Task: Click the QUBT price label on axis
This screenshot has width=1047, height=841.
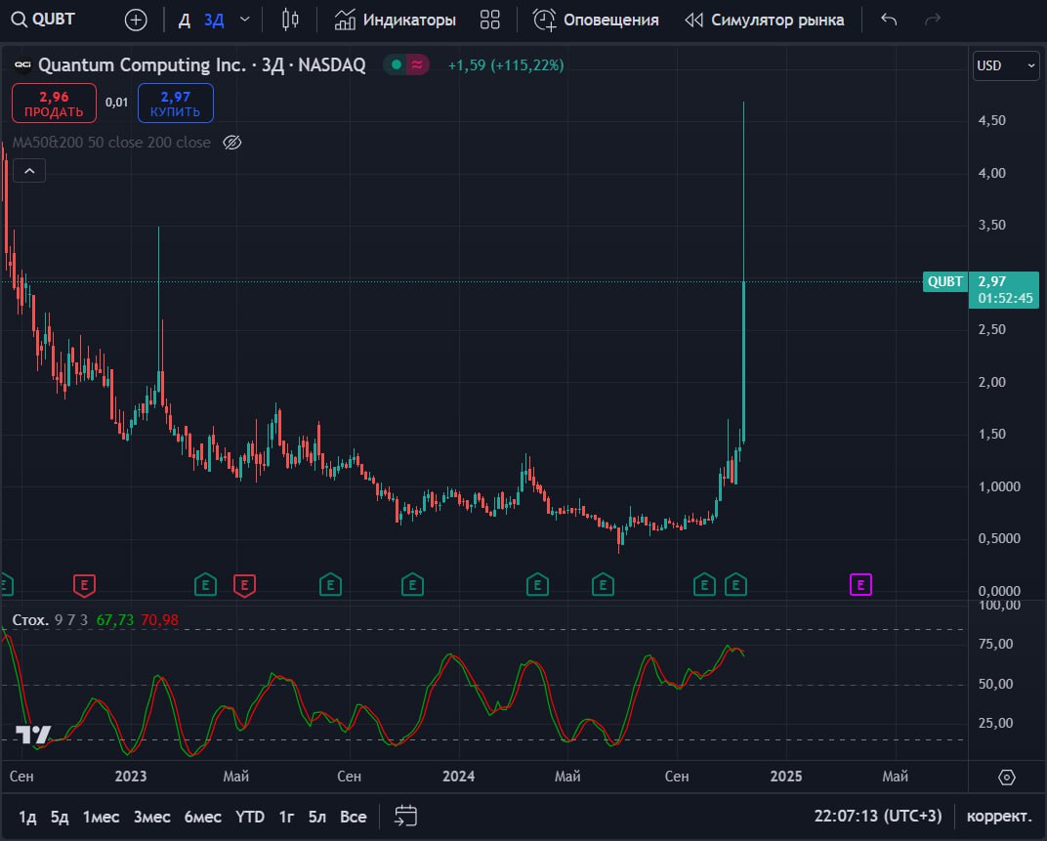Action: coord(944,281)
